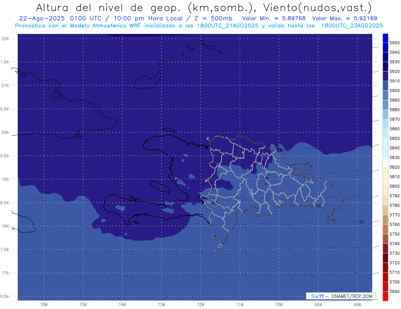Pick the blue swatch between 5900 and 5910
The image size is (401, 309).
pos(385,86)
